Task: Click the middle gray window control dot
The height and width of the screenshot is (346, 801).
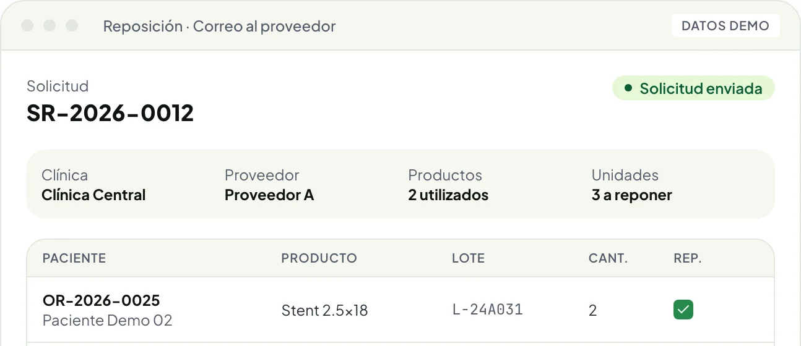Action: point(50,26)
